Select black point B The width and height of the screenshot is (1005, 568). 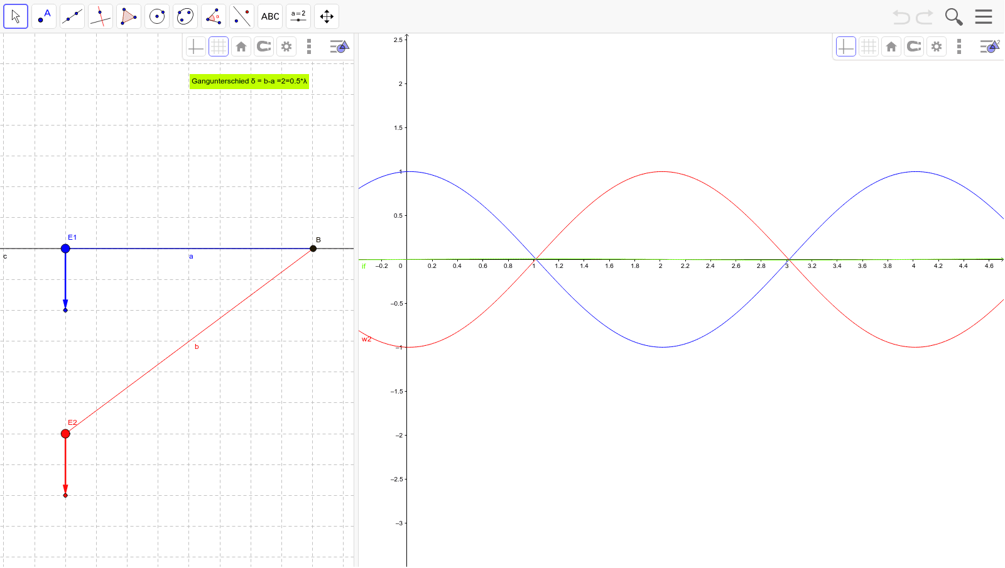[313, 249]
